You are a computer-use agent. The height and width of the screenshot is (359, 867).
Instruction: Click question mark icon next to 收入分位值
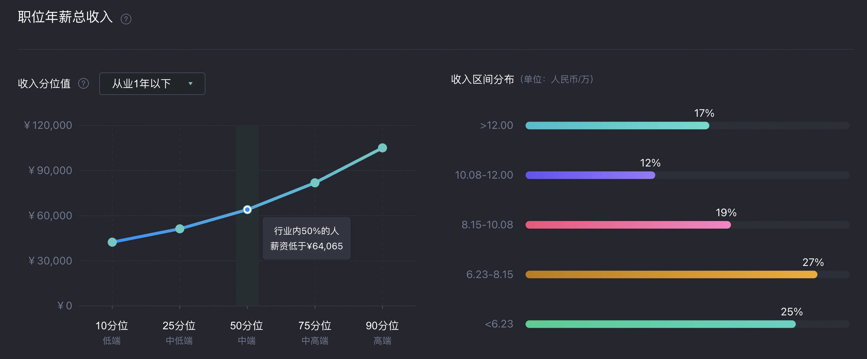coord(83,83)
